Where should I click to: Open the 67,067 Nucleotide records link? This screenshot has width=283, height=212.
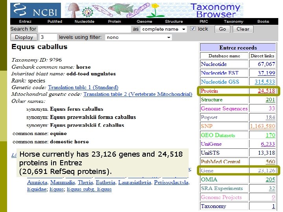[x=266, y=64]
